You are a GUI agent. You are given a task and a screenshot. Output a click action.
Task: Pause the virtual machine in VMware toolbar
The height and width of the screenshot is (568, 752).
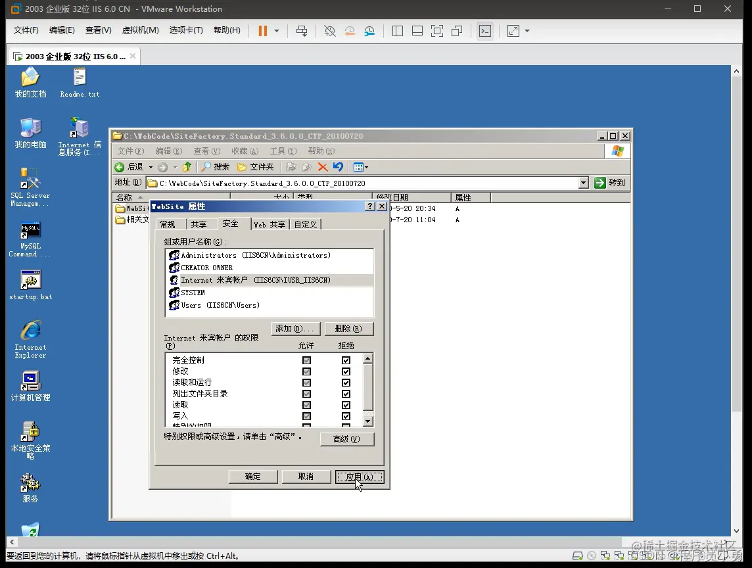(262, 31)
